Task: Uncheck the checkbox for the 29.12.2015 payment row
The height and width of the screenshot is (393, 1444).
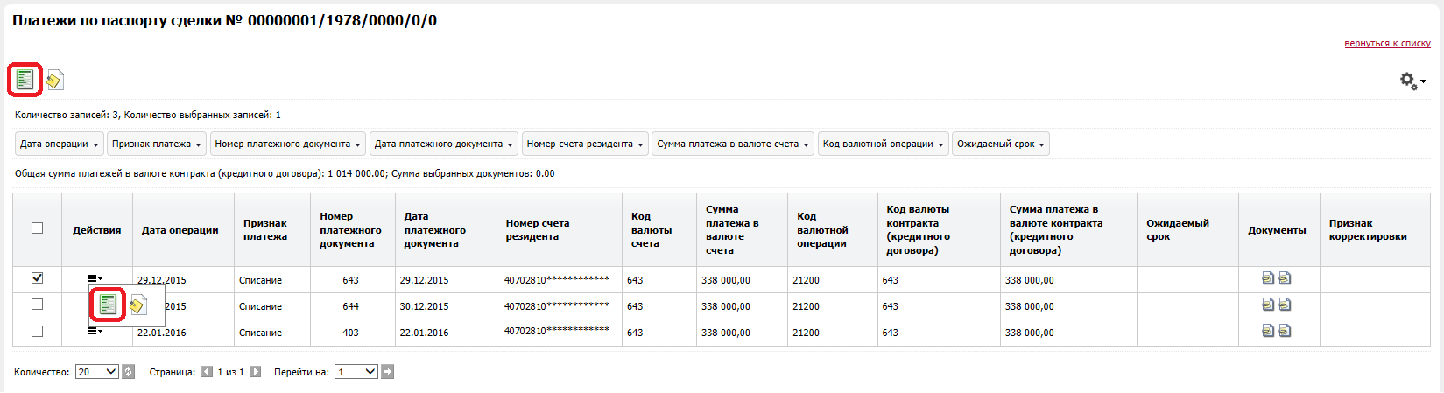Action: click(x=37, y=278)
